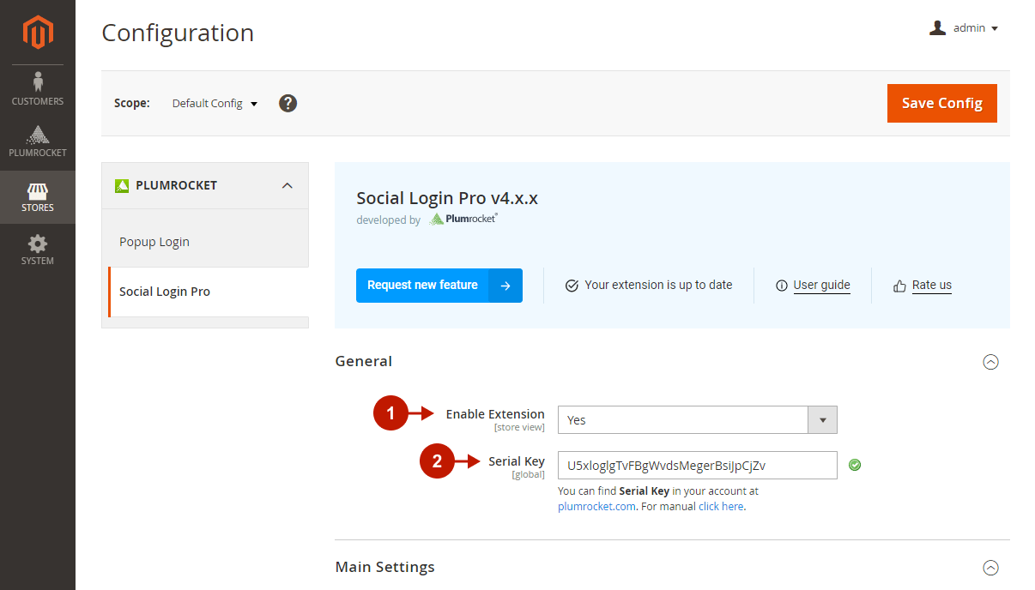Screen dimensions: 1035x590
Task: Click the scope help question mark icon
Action: click(x=288, y=103)
